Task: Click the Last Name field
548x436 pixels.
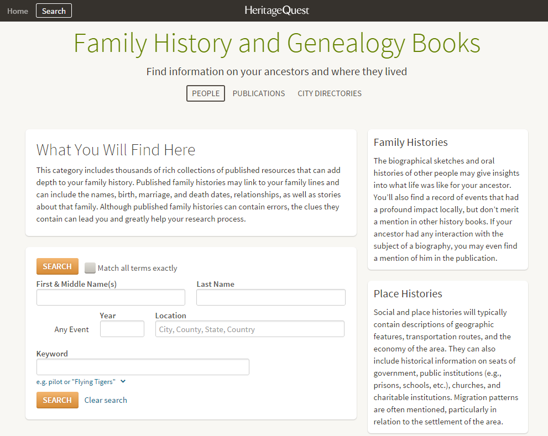Action: [x=270, y=297]
